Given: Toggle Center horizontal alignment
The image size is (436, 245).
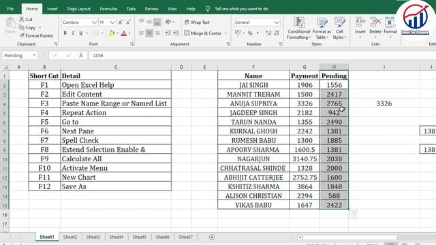Looking at the screenshot, I should pyautogui.click(x=149, y=33).
